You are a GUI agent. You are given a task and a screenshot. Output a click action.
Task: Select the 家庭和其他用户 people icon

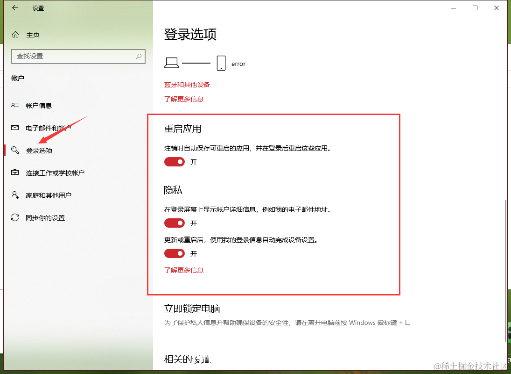click(15, 195)
